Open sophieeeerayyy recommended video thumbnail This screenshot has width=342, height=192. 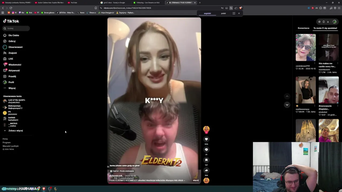pyautogui.click(x=306, y=90)
